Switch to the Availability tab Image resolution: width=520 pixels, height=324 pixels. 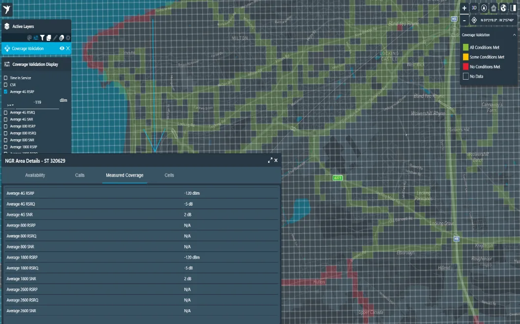pyautogui.click(x=35, y=175)
